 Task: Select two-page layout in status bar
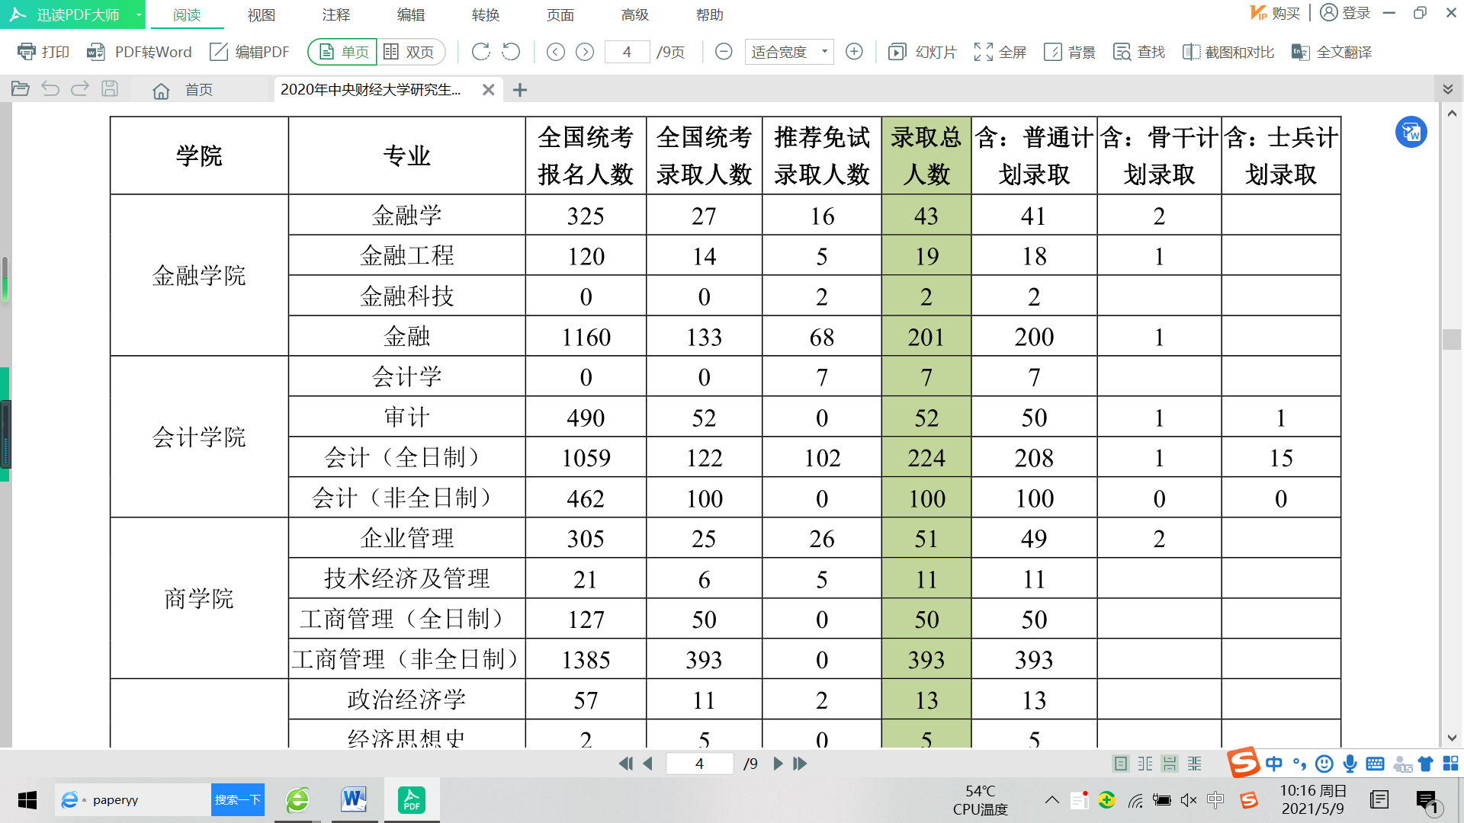1145,764
